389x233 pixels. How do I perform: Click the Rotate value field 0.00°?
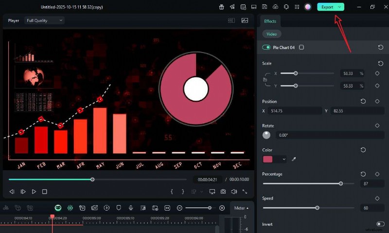pyautogui.click(x=330, y=135)
